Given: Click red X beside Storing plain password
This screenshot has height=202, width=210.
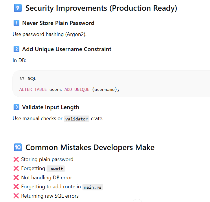Looking at the screenshot, I should click(x=16, y=159).
